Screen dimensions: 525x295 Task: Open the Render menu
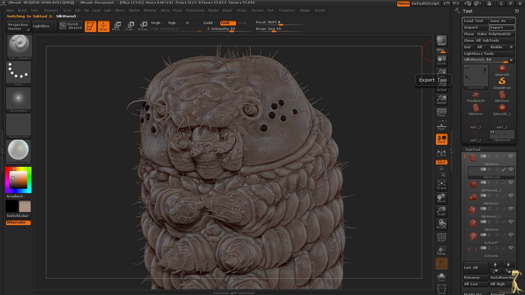(x=213, y=10)
